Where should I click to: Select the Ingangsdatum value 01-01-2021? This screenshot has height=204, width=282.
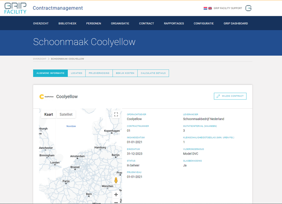pyautogui.click(x=135, y=142)
